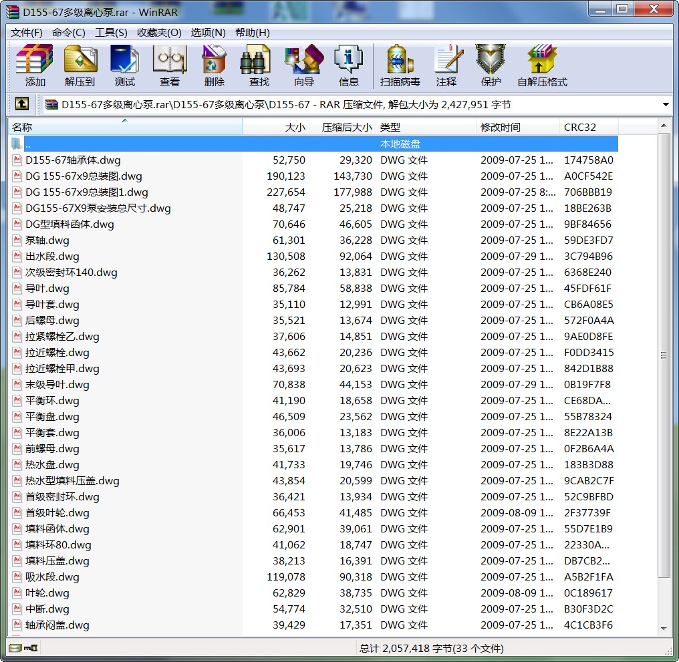The height and width of the screenshot is (662, 679).
Task: Sort by the 名称 column header
Action: 125,127
